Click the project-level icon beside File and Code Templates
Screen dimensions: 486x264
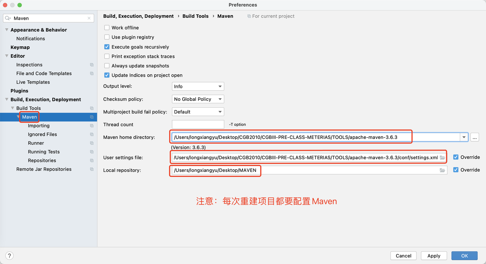(92, 74)
